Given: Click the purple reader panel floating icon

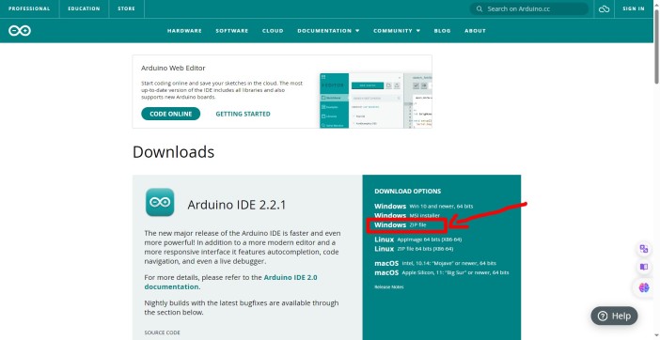Looking at the screenshot, I should (x=644, y=267).
